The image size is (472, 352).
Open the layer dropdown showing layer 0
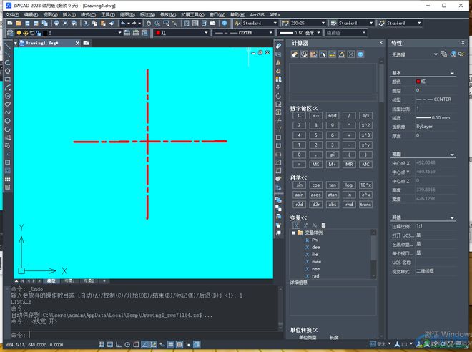coord(69,33)
